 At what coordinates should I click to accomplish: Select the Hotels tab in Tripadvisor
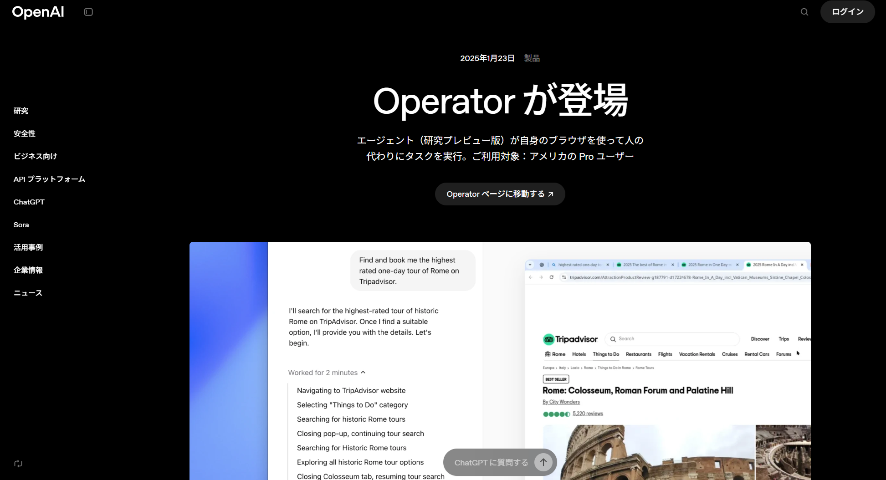[579, 354]
